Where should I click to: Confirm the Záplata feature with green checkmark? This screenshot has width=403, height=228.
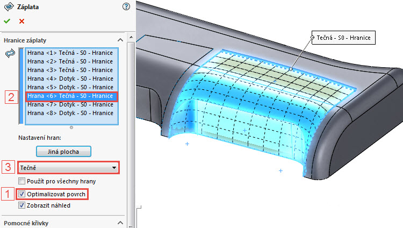(x=7, y=21)
